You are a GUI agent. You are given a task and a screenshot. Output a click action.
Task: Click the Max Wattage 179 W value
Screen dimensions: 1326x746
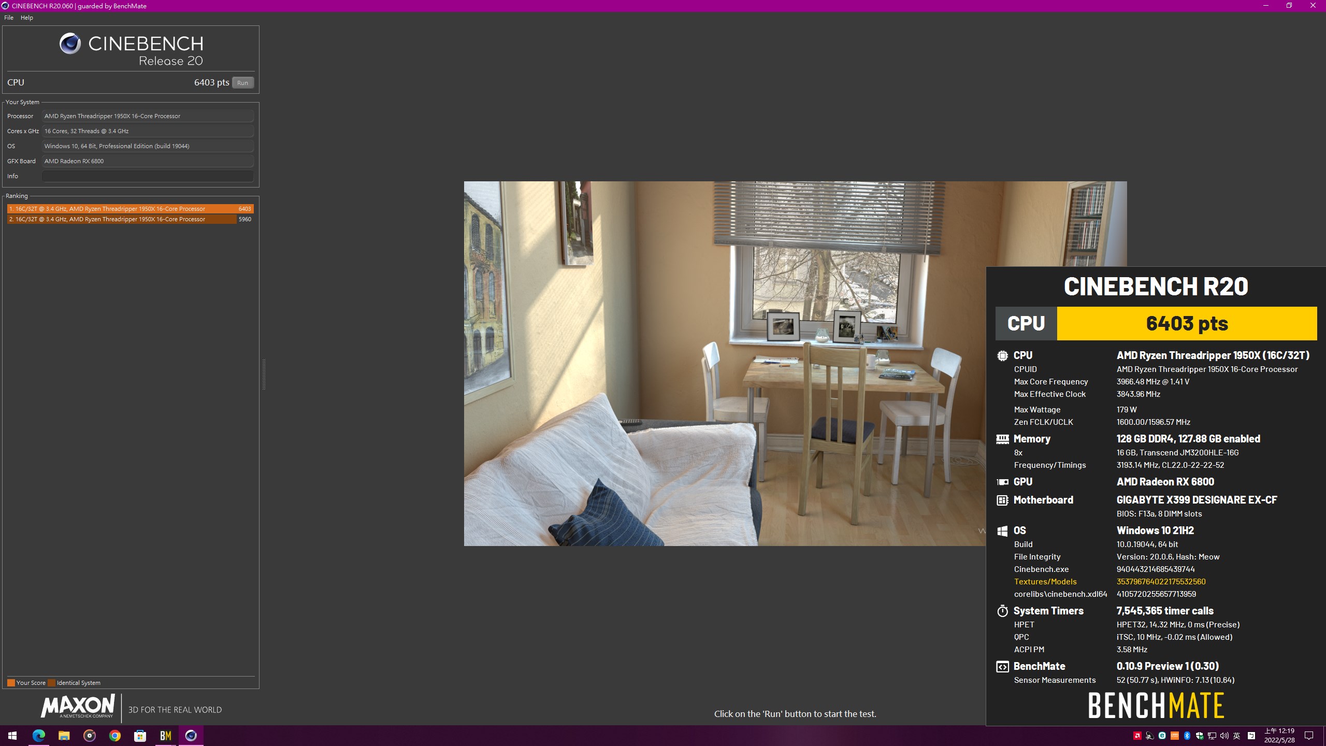pos(1127,410)
